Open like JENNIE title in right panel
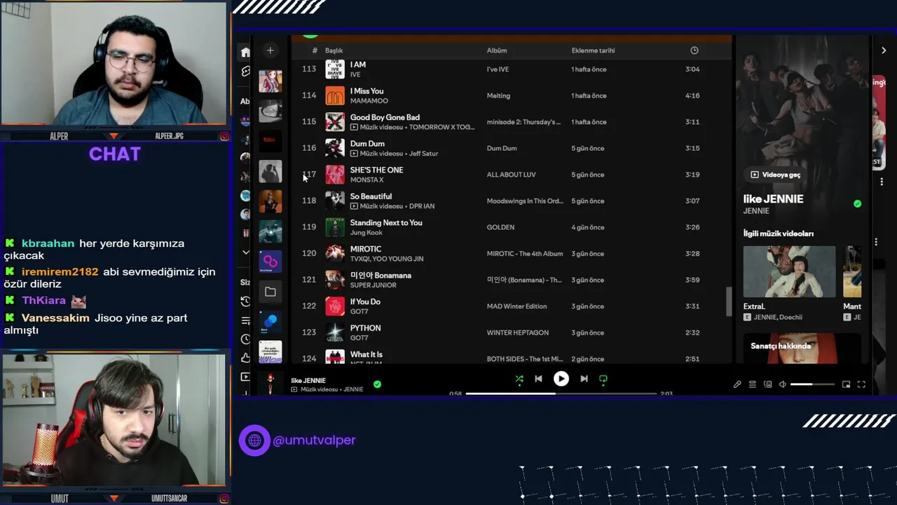Viewport: 897px width, 505px height. (x=773, y=199)
